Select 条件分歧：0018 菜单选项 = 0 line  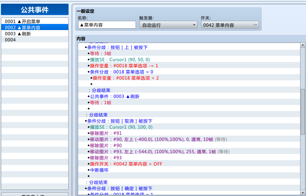(x=189, y=72)
